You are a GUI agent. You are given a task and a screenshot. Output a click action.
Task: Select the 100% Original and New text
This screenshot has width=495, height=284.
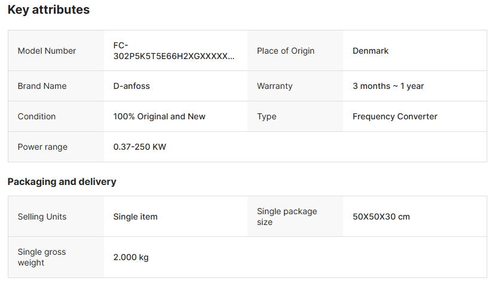click(159, 117)
